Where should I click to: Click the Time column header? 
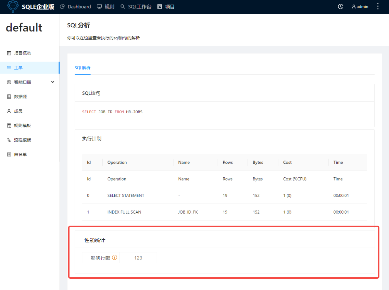click(x=338, y=162)
